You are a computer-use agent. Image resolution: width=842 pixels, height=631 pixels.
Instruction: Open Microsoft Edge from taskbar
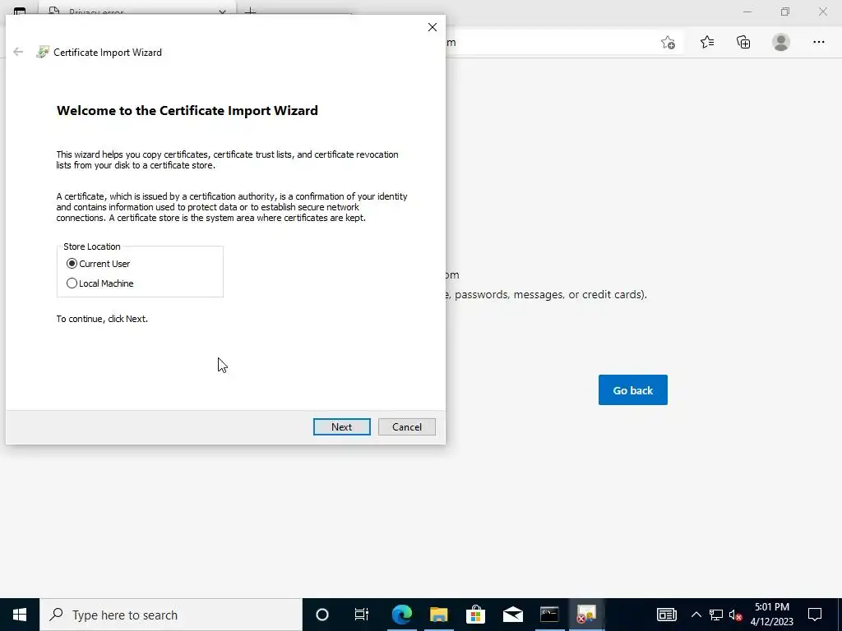pos(401,615)
